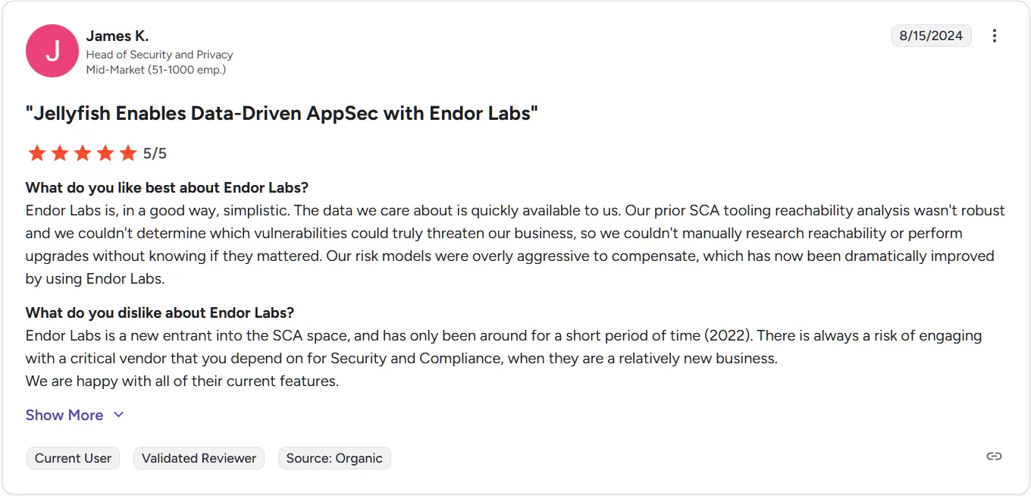Click the copy review link icon

pyautogui.click(x=994, y=456)
